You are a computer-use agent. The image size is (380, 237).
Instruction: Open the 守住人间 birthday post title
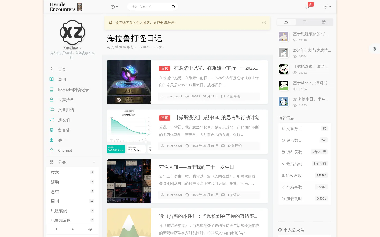[x=197, y=167]
